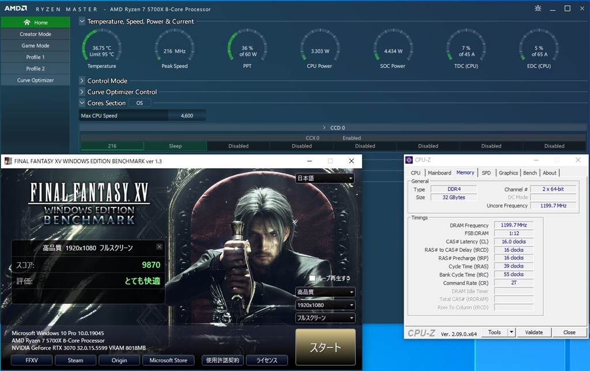Viewport: 590px width, 371px height.
Task: Switch to Creator Mode
Action: [35, 34]
